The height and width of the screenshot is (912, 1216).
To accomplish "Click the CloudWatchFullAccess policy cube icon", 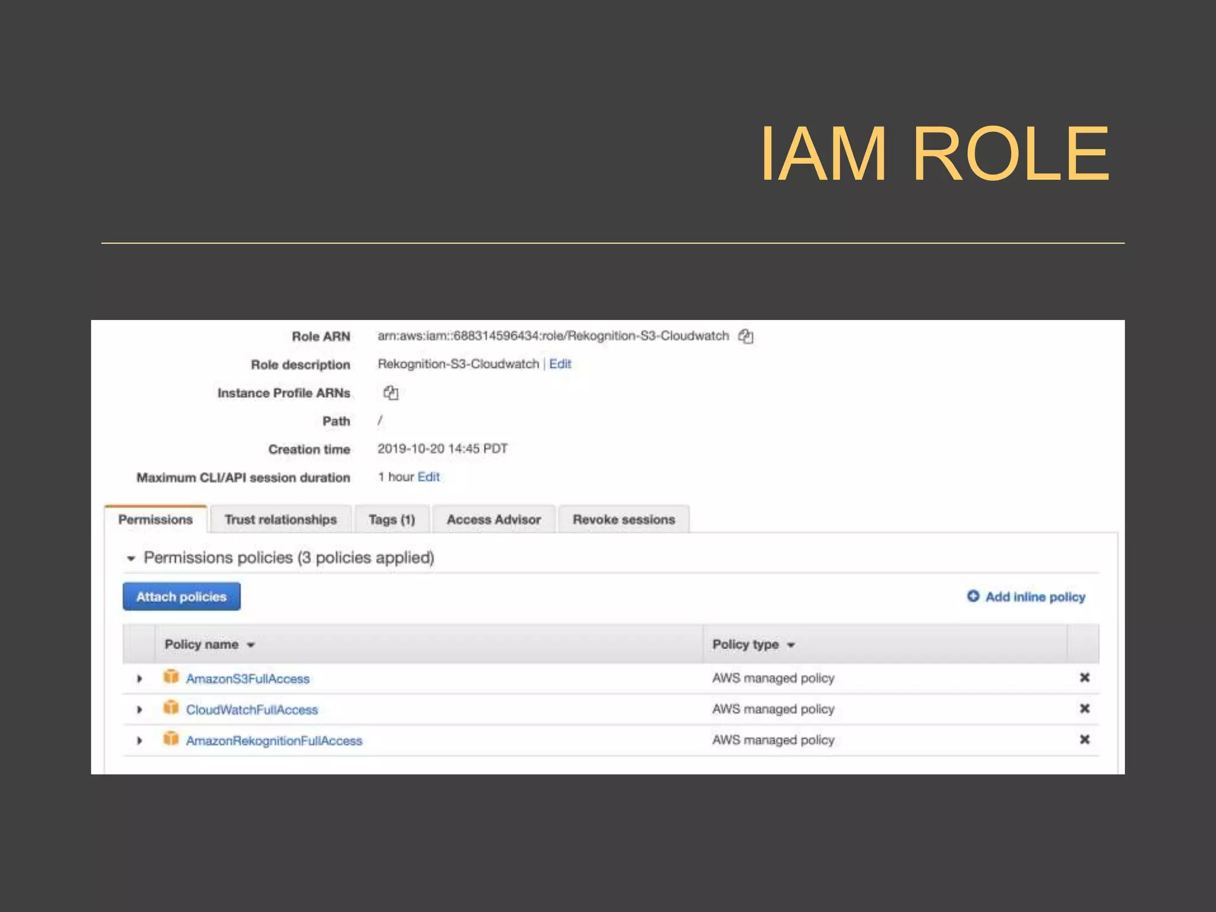I will 171,708.
